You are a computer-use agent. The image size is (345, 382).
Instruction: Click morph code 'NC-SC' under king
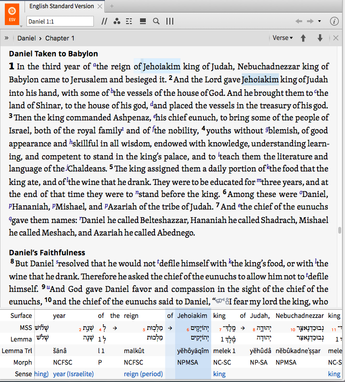pyautogui.click(x=222, y=363)
